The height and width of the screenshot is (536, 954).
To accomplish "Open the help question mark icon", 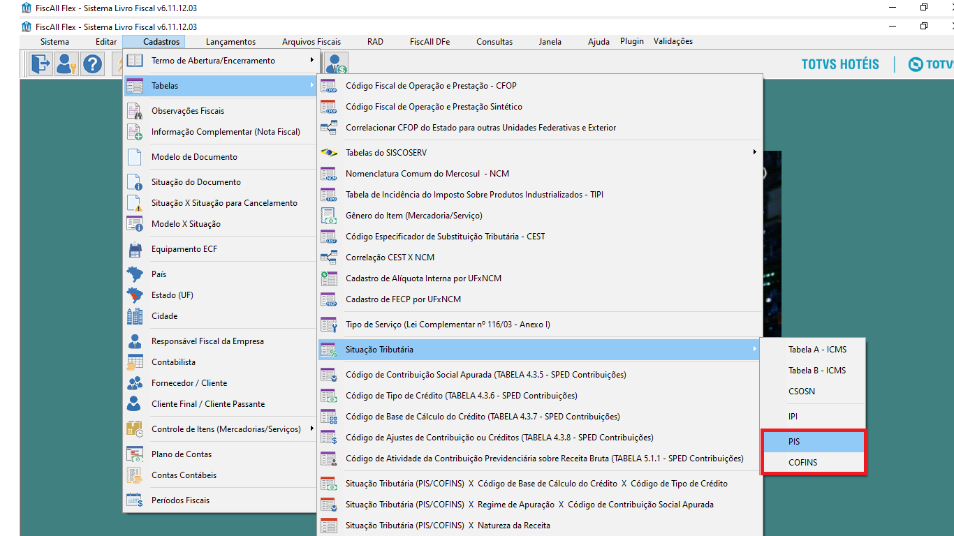I will point(93,64).
